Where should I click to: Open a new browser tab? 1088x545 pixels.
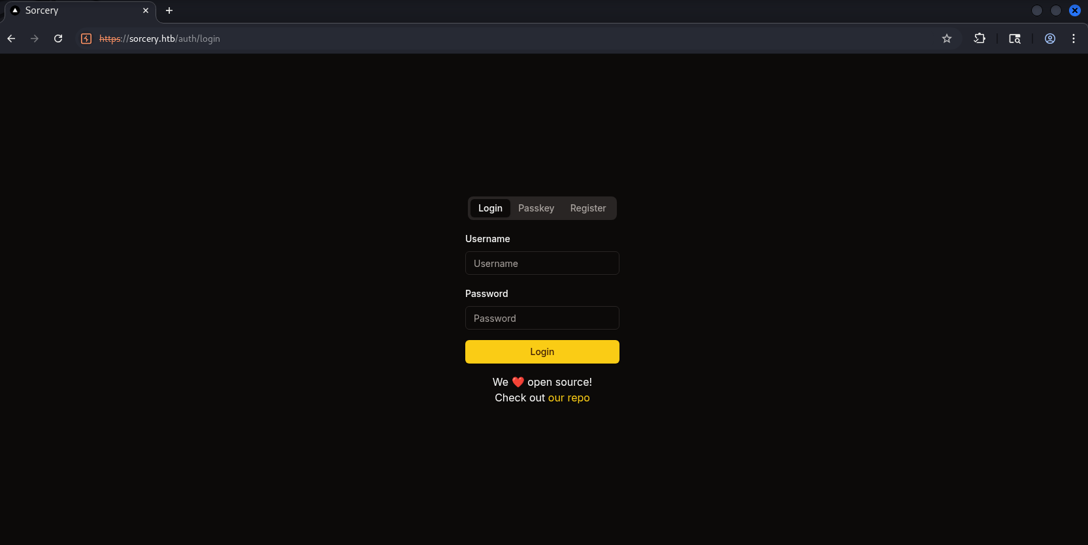coord(169,10)
